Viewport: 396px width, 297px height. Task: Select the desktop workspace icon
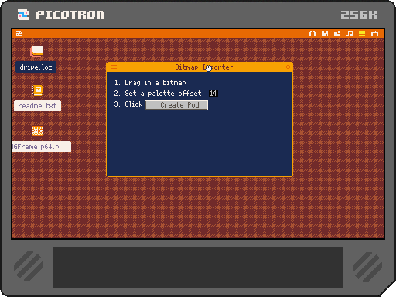click(362, 33)
